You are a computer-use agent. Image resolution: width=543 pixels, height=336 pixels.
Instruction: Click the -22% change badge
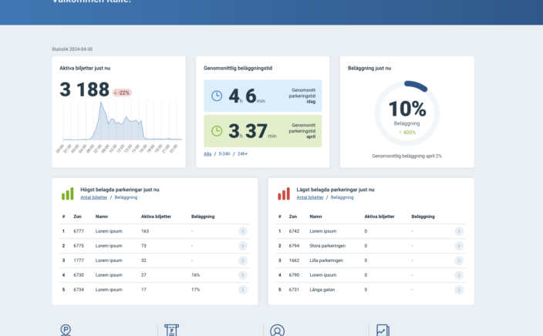tap(122, 92)
